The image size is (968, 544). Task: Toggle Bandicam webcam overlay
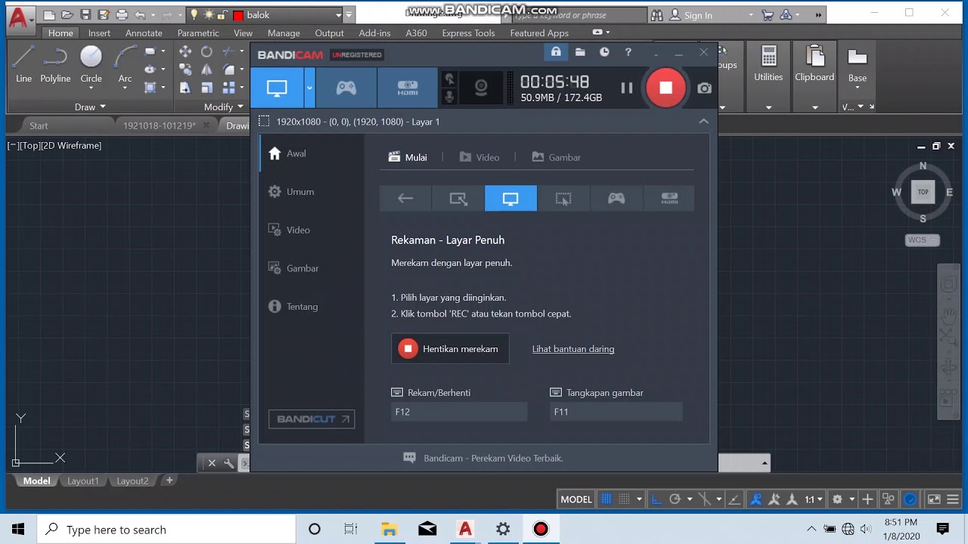(x=481, y=88)
